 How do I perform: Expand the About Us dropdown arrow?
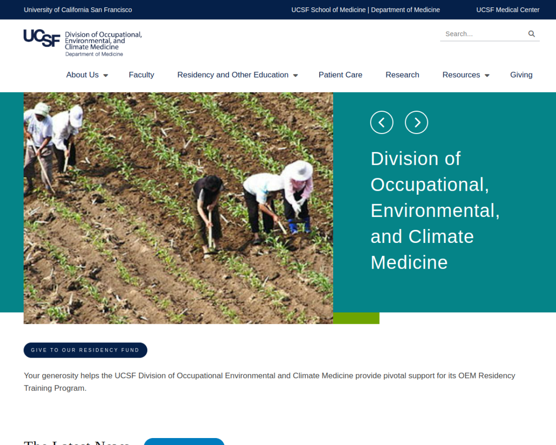click(x=106, y=75)
